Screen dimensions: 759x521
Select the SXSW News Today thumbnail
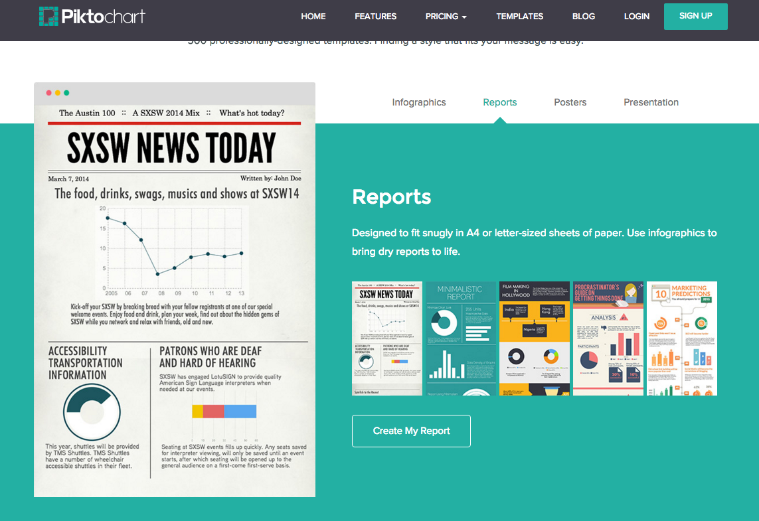[387, 338]
